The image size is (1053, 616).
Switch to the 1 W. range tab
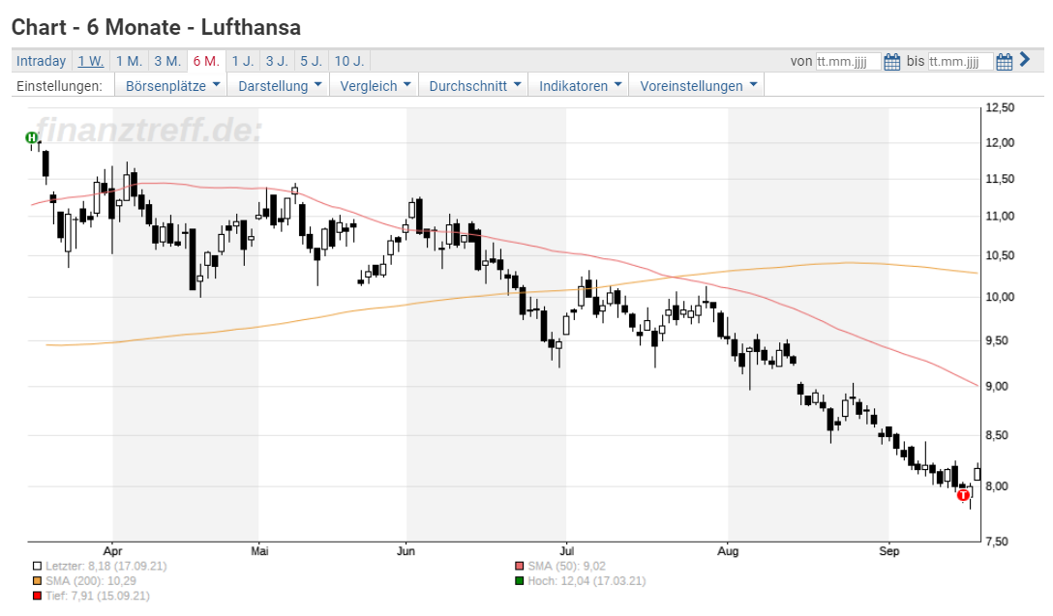pyautogui.click(x=91, y=61)
